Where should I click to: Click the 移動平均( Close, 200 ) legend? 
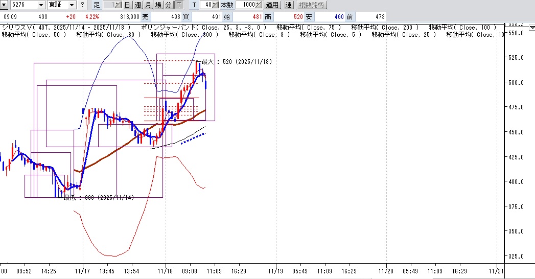(x=385, y=28)
